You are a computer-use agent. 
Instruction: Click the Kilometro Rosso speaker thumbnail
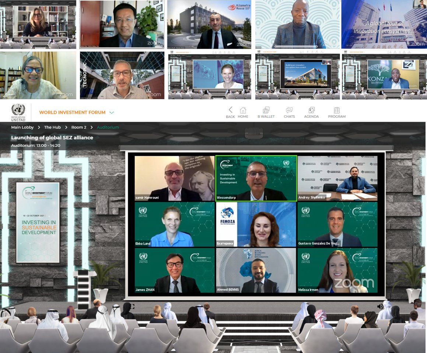[209, 25]
